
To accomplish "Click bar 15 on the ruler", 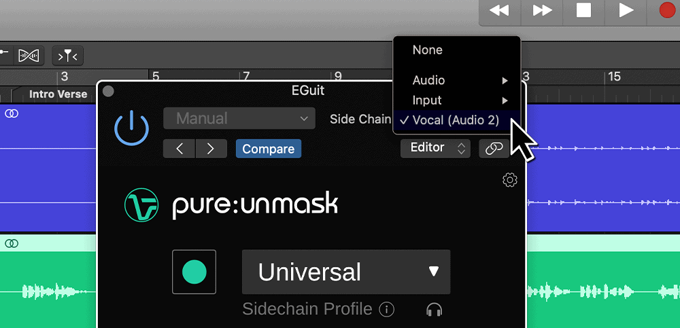I will pyautogui.click(x=614, y=77).
